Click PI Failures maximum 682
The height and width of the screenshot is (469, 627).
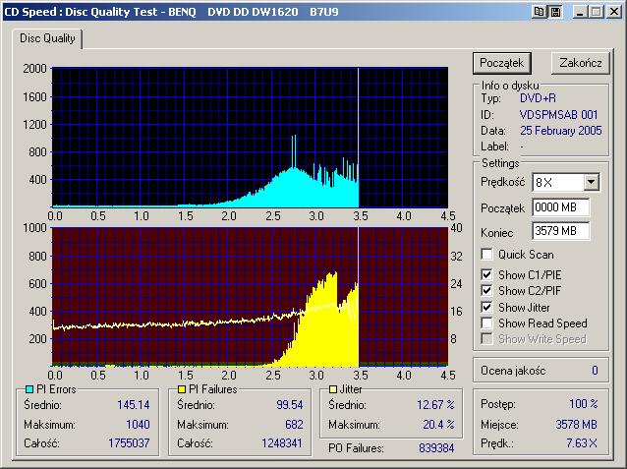[294, 424]
